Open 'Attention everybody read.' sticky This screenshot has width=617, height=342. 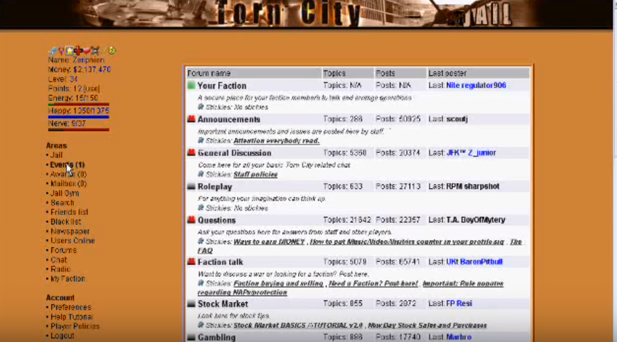276,141
